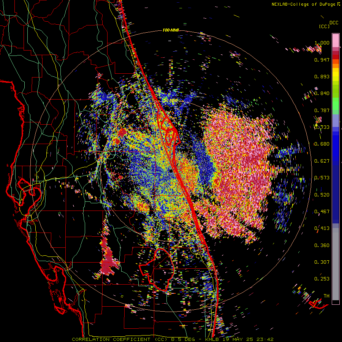Screen dimensions: 342x342
Task: Click the [CC] units label
Action: pyautogui.click(x=324, y=26)
